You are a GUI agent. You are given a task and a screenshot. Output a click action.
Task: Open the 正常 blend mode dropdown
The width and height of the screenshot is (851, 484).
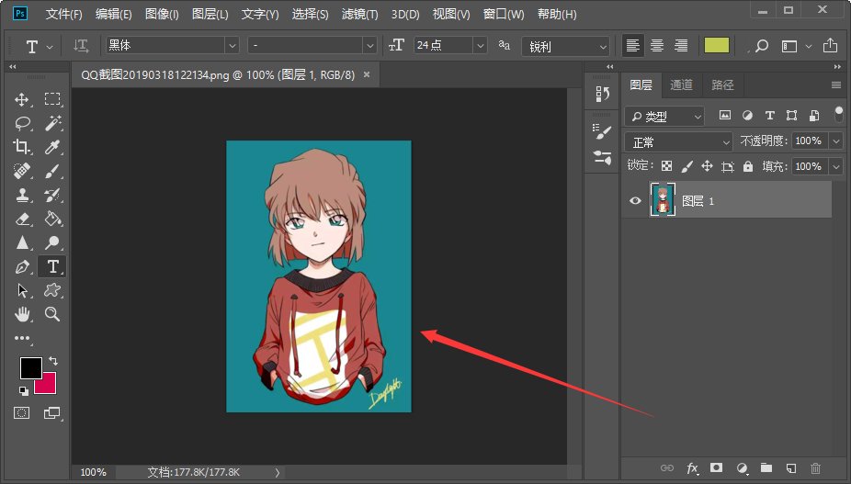click(x=678, y=142)
